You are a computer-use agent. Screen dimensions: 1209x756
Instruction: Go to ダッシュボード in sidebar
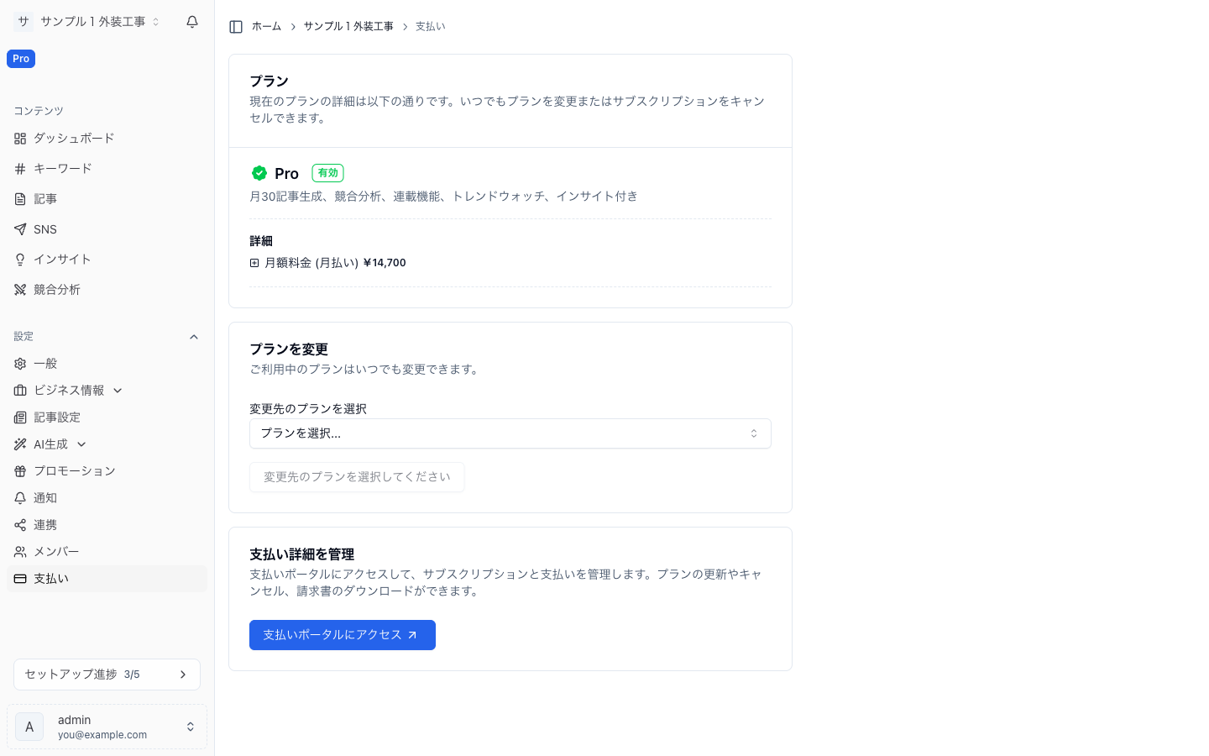coord(107,139)
